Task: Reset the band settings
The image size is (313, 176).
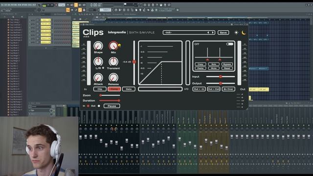Action: (x=227, y=68)
